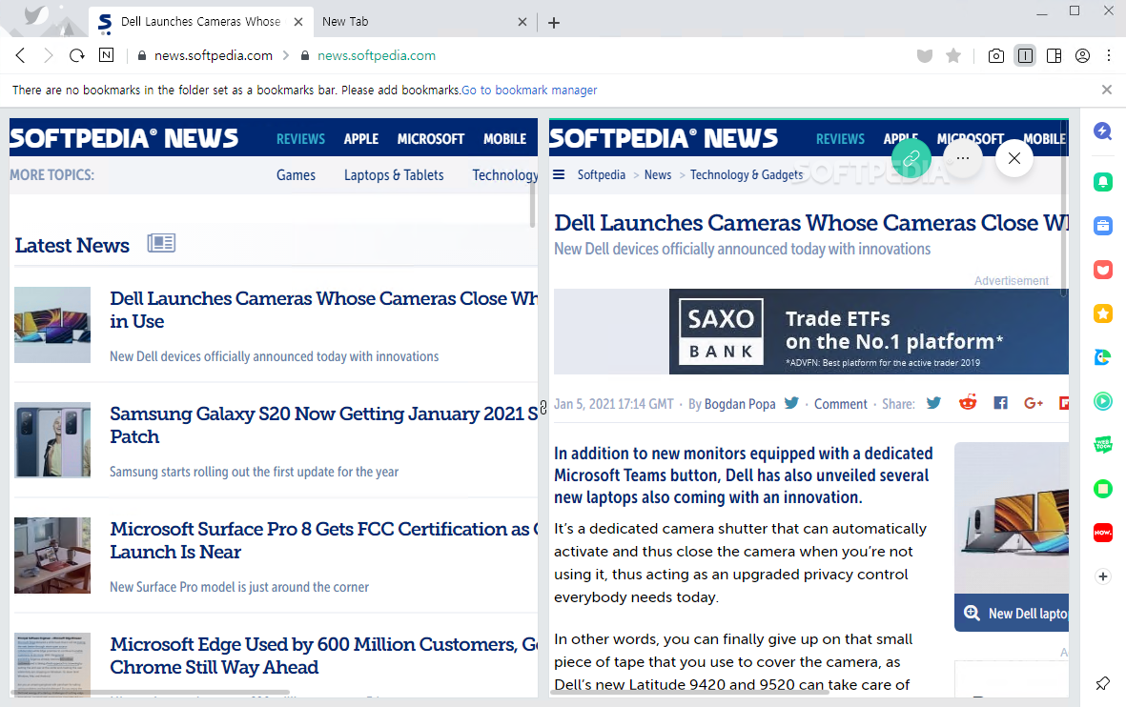Reload the current page
This screenshot has width=1126, height=707.
(x=77, y=55)
